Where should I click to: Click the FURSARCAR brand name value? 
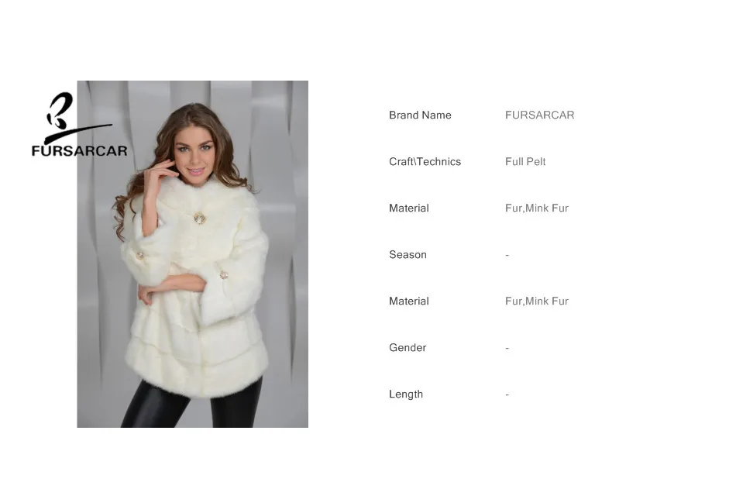click(539, 115)
